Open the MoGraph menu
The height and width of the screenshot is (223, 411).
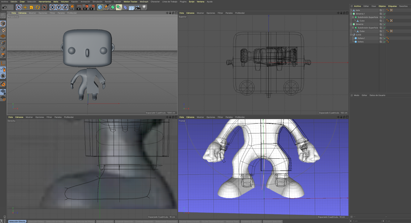pos(144,1)
